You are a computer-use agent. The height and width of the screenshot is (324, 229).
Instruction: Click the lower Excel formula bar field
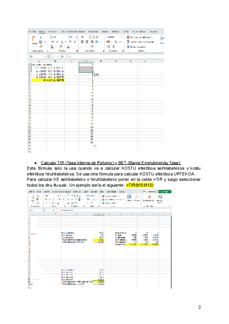pos(114,210)
